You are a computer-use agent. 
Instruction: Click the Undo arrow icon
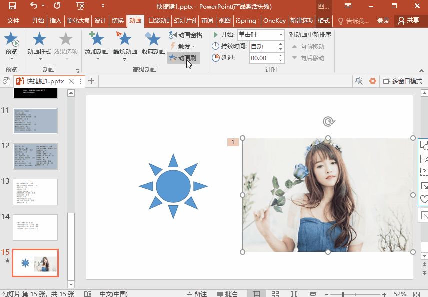[33, 6]
